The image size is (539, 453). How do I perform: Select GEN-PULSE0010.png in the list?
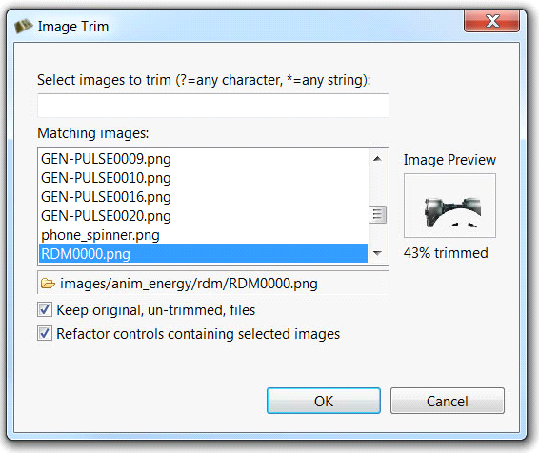pos(203,178)
